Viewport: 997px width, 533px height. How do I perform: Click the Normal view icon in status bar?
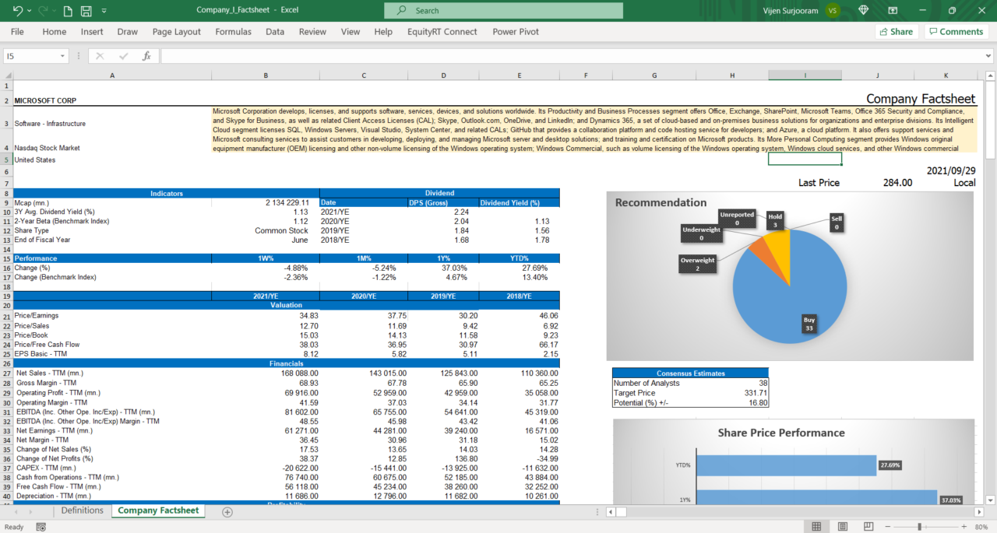click(x=816, y=526)
